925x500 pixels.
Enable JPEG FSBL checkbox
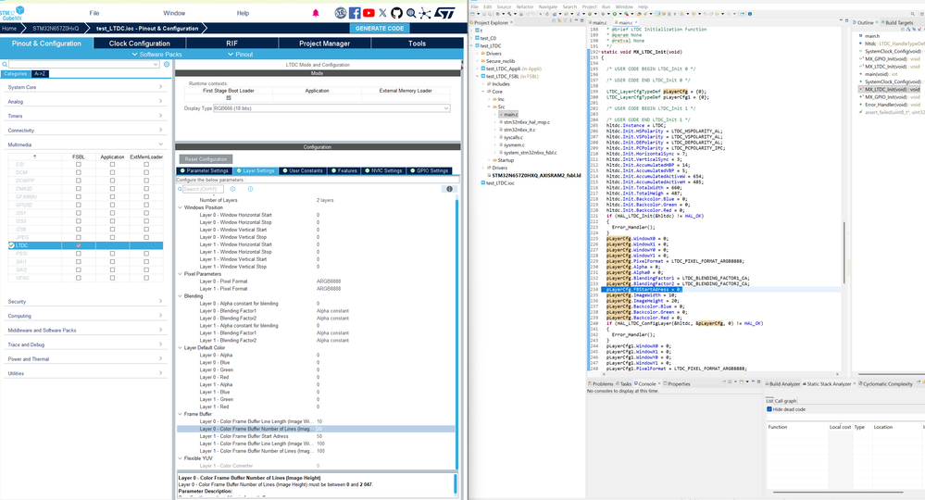[79, 237]
